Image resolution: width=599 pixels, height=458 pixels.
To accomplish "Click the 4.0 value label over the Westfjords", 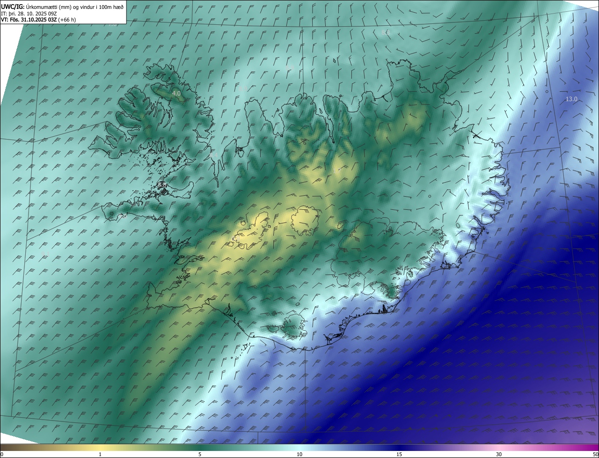I will coord(176,94).
